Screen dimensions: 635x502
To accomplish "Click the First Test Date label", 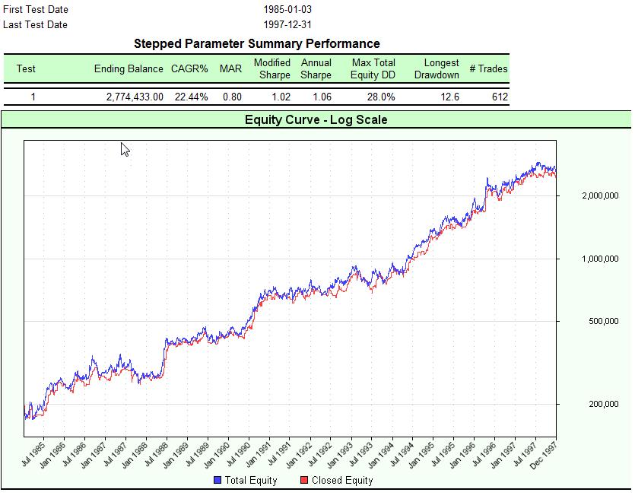I will pyautogui.click(x=35, y=10).
